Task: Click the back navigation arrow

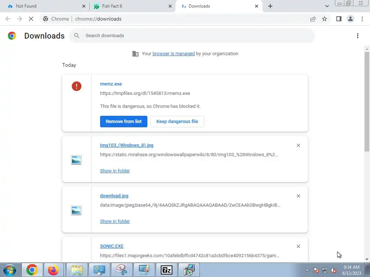Action: [8, 19]
